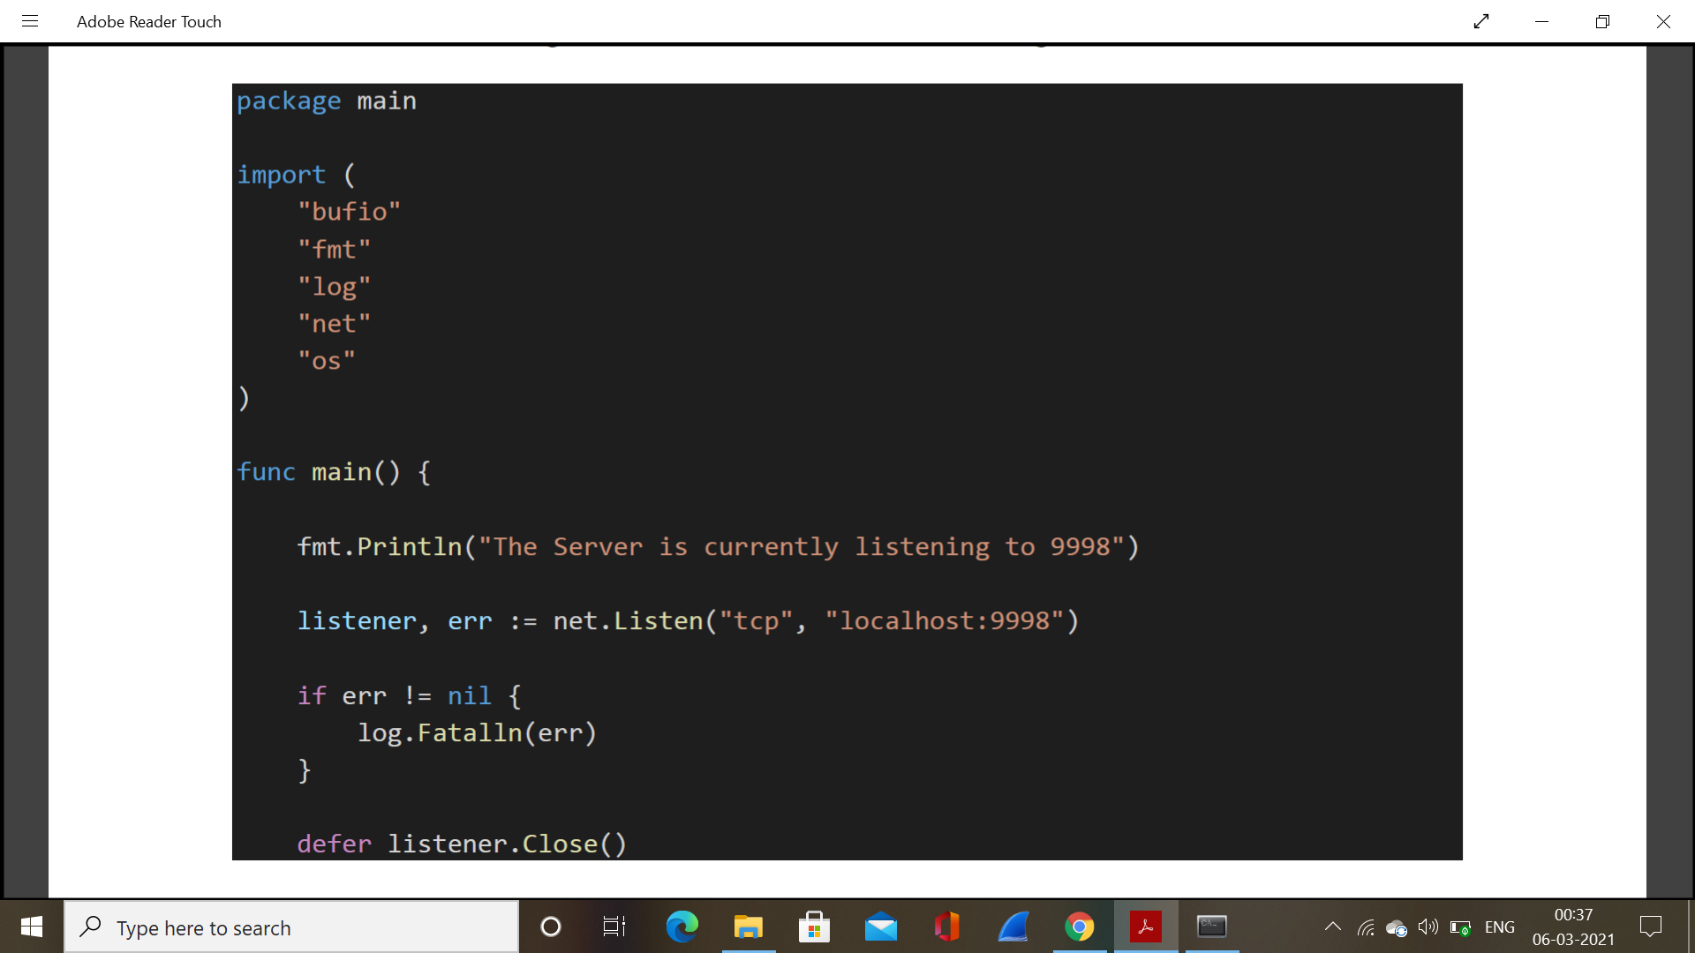1695x953 pixels.
Task: Select the Adobe Reader taskbar icon
Action: (1145, 927)
